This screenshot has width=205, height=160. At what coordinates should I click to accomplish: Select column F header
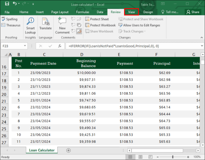[156, 55]
